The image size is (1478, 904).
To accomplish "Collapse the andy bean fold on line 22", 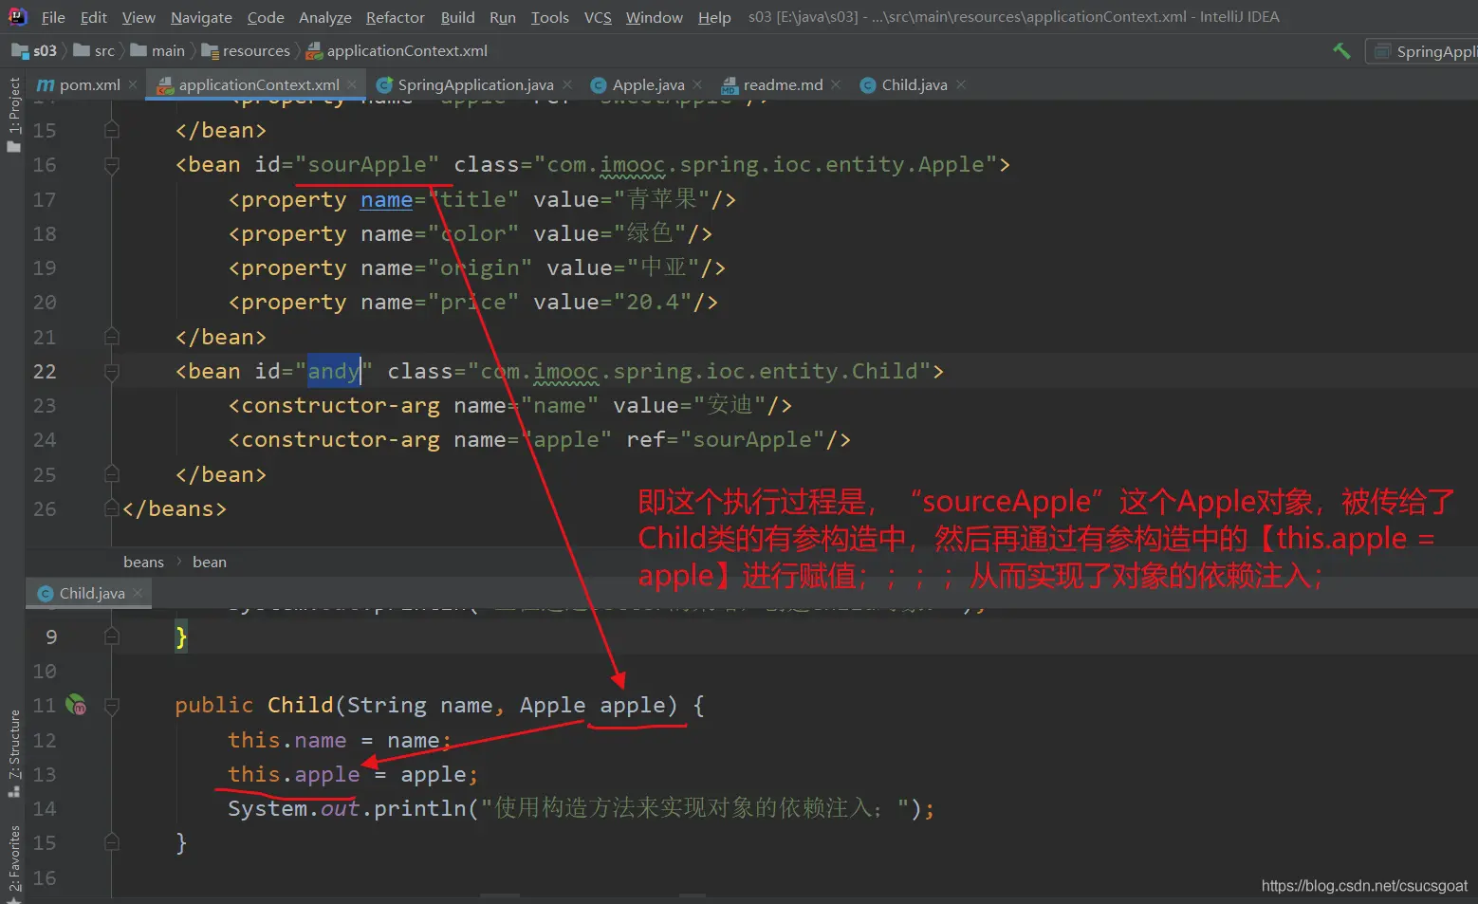I will coord(112,372).
